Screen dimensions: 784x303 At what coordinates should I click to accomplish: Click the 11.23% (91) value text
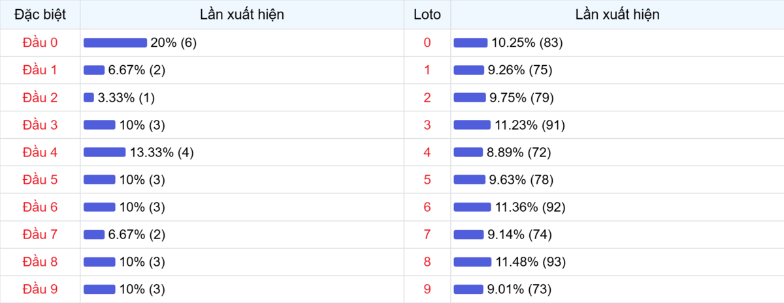(530, 125)
